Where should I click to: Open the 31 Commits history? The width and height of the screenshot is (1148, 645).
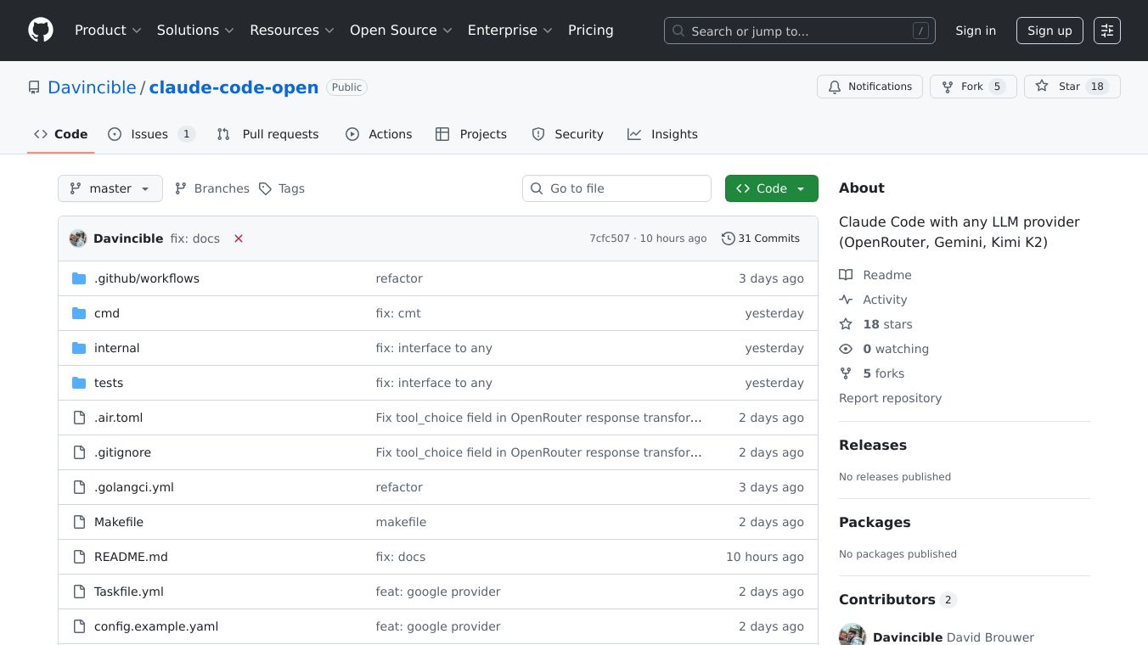(x=761, y=238)
